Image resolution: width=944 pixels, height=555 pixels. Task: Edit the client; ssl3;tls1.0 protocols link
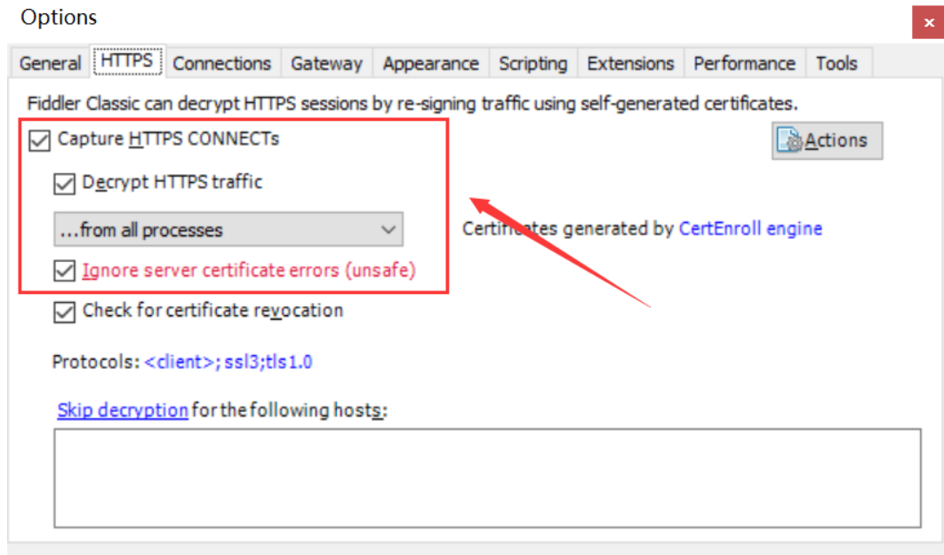(x=228, y=362)
